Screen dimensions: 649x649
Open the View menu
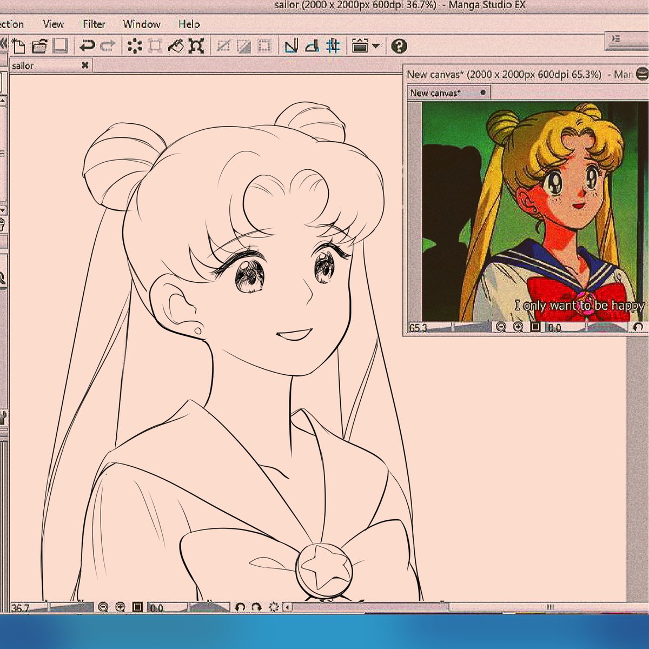click(x=54, y=24)
